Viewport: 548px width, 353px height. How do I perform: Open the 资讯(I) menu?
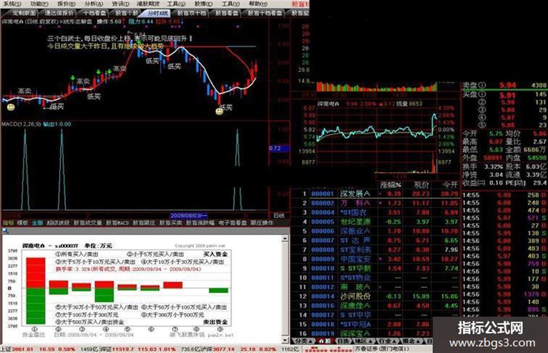point(121,4)
